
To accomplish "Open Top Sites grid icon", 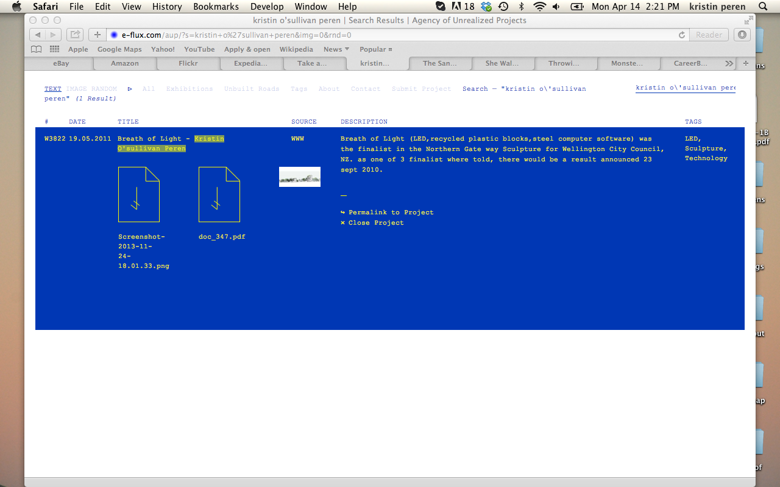I will 54,49.
